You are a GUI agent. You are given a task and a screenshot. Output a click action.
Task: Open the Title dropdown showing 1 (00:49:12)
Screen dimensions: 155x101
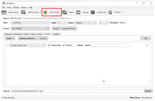30,23
